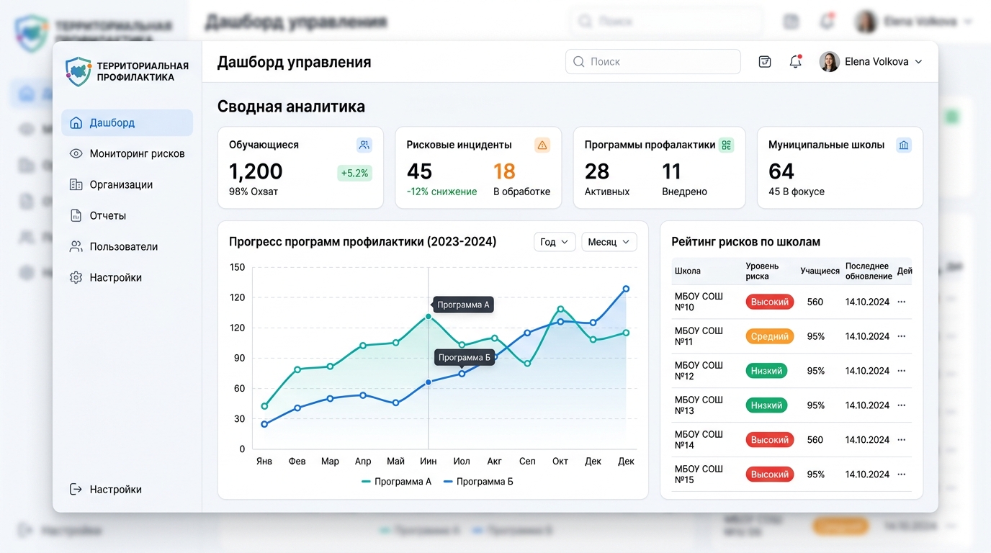Click the Уровень риска column header
991x553 pixels.
click(762, 271)
